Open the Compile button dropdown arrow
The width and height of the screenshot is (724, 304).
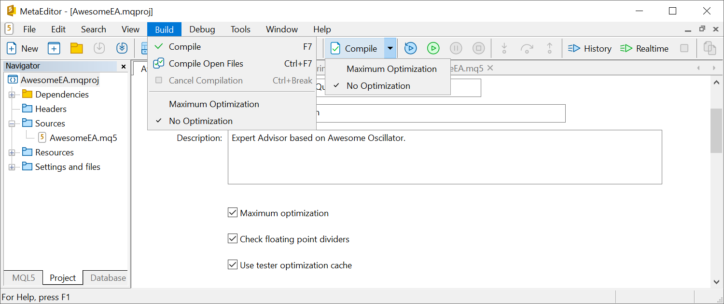[390, 48]
